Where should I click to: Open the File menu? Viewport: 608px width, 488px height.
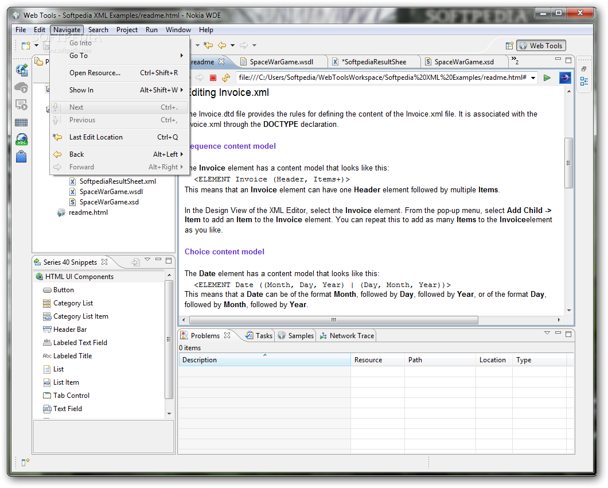[x=21, y=30]
